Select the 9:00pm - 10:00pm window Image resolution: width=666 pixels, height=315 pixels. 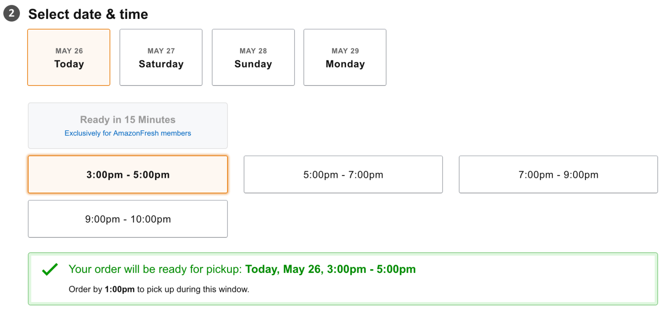128,219
